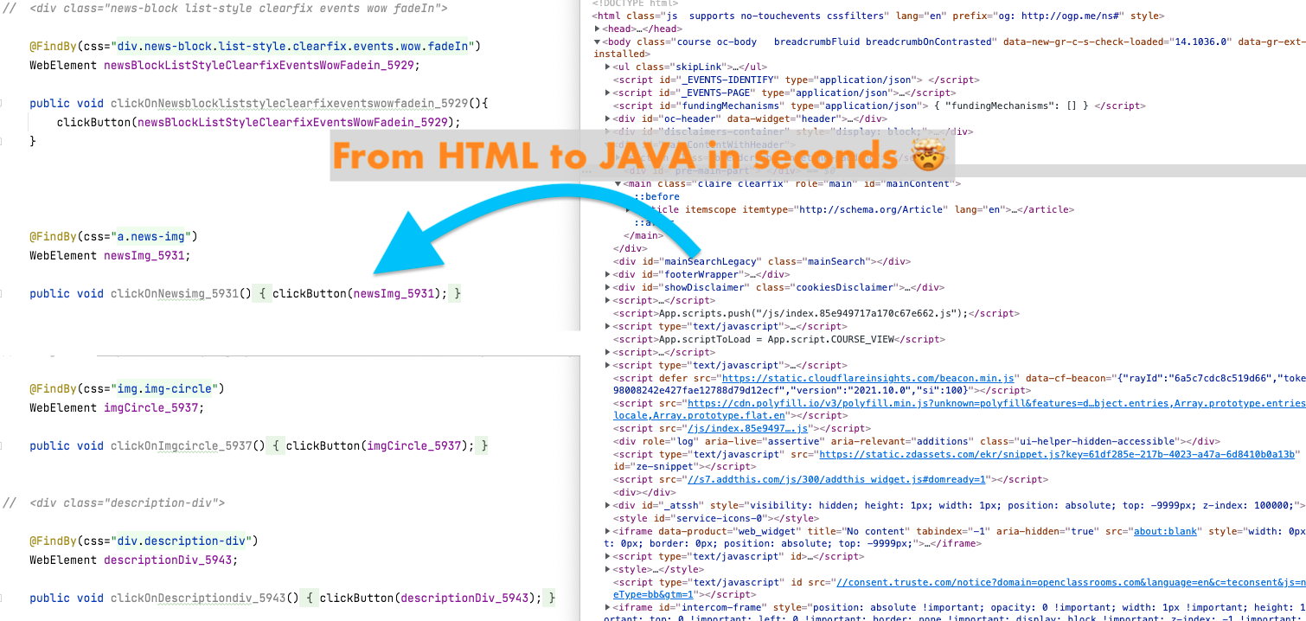Expand the head element in DevTools
The height and width of the screenshot is (621, 1306).
(x=596, y=29)
